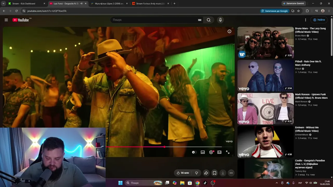This screenshot has width=333, height=187.
Task: Open more actions under the video
Action: click(x=231, y=173)
